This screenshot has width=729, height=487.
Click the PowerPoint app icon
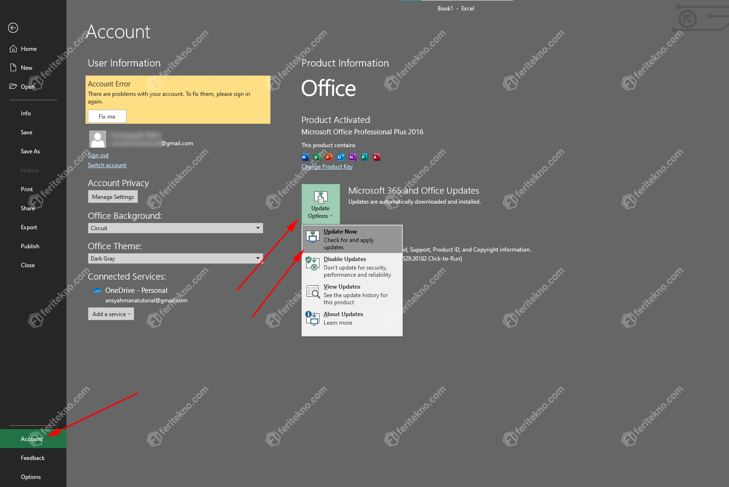coord(329,158)
